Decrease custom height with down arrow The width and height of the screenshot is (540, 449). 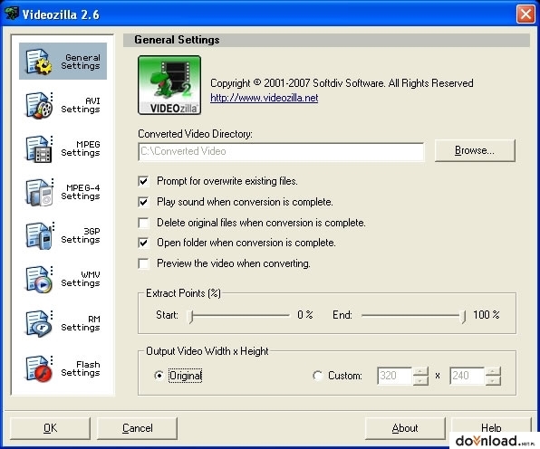pyautogui.click(x=493, y=380)
